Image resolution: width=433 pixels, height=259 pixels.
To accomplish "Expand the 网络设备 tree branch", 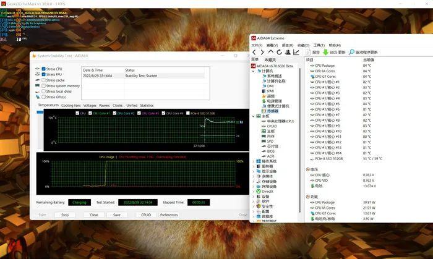I will (x=253, y=187).
